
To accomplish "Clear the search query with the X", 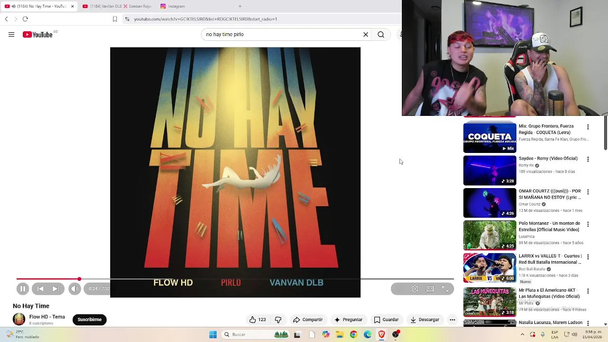I will [366, 35].
